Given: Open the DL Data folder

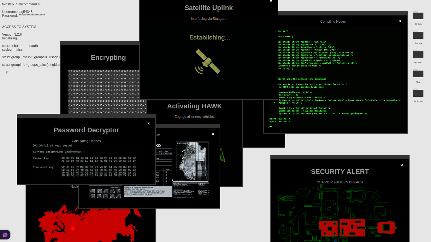Looking at the screenshot, I should [x=418, y=16].
